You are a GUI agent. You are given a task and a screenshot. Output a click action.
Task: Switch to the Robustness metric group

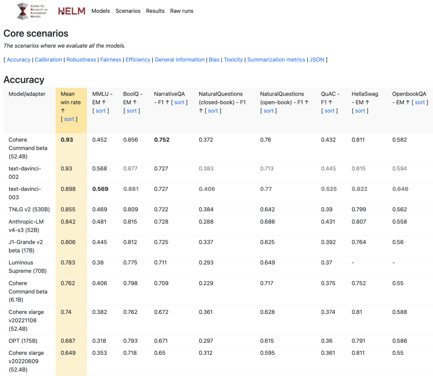[81, 60]
